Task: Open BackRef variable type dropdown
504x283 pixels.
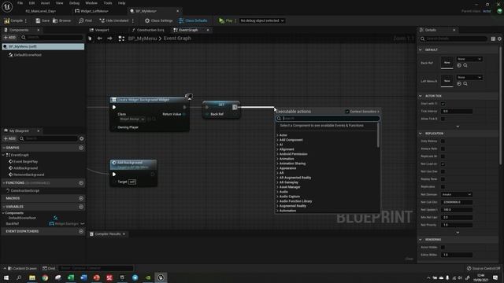Action: click(67, 224)
